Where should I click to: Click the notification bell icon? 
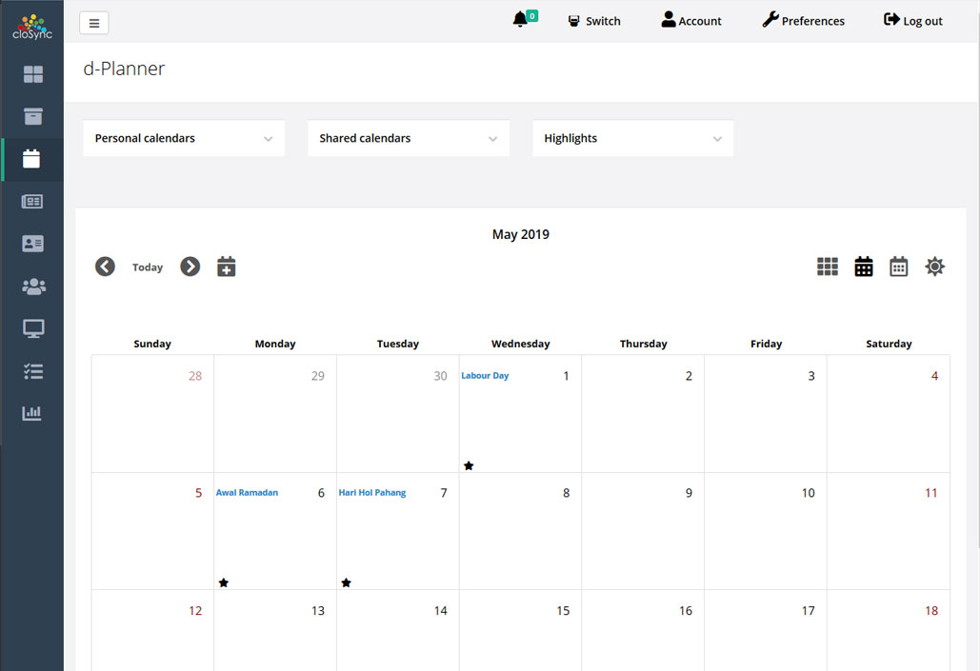(520, 20)
